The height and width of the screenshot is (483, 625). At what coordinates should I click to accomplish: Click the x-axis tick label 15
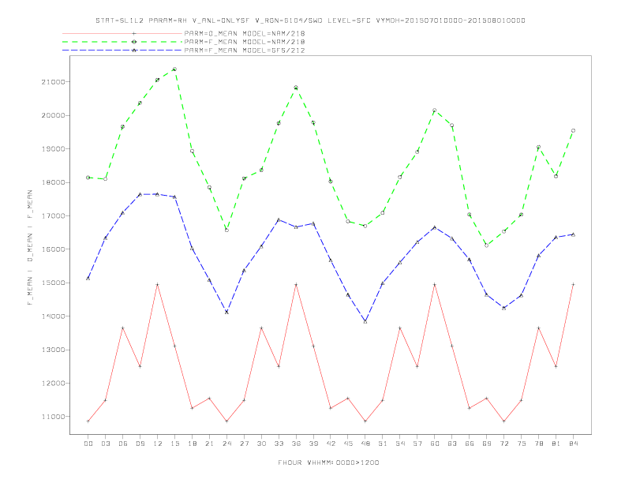(x=174, y=444)
